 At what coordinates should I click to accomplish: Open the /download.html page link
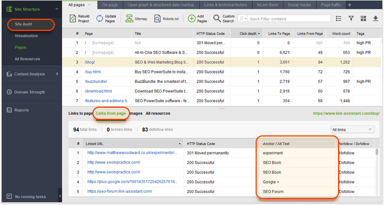pos(98,91)
